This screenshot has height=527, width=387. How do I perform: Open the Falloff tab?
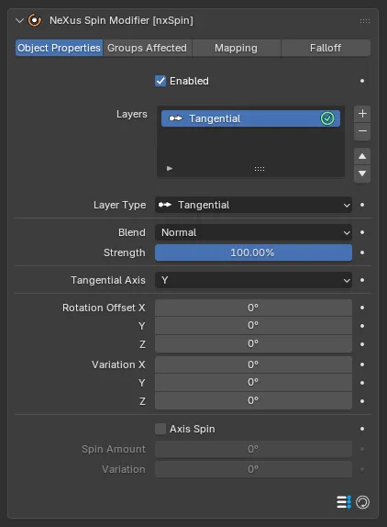tap(326, 48)
